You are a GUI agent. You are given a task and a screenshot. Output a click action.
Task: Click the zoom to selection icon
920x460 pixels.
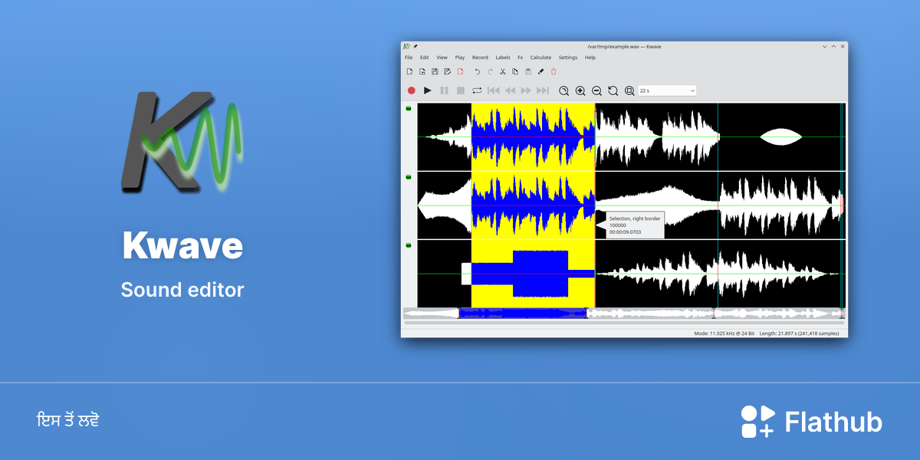tap(563, 90)
